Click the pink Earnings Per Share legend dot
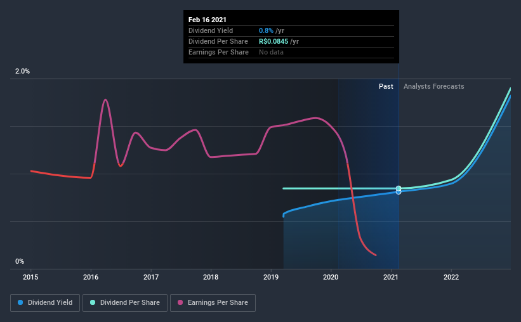This screenshot has height=322, width=521. coord(180,302)
